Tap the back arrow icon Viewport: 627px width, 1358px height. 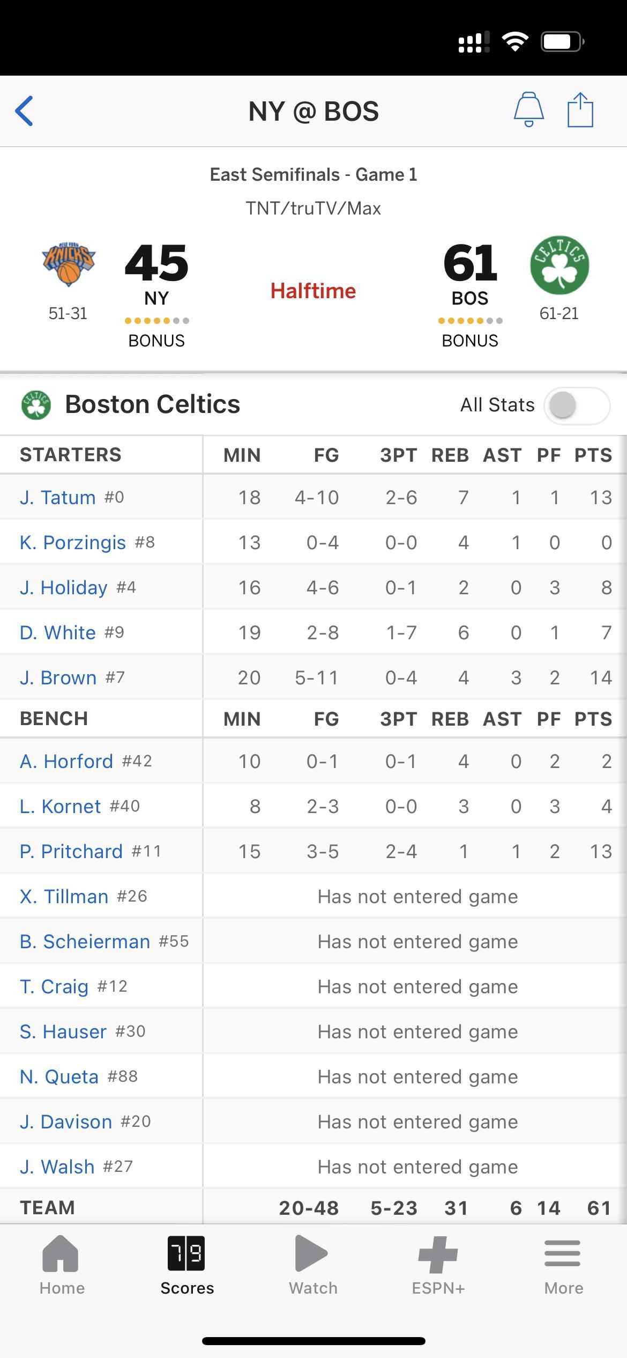(25, 111)
